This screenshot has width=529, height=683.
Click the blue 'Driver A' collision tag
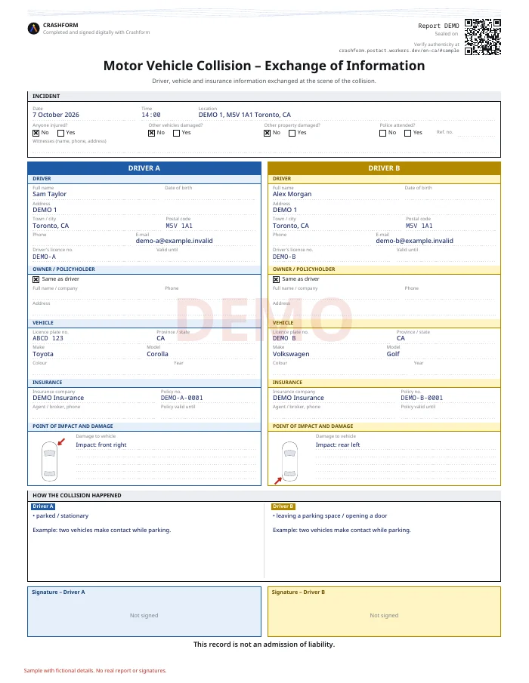[43, 506]
